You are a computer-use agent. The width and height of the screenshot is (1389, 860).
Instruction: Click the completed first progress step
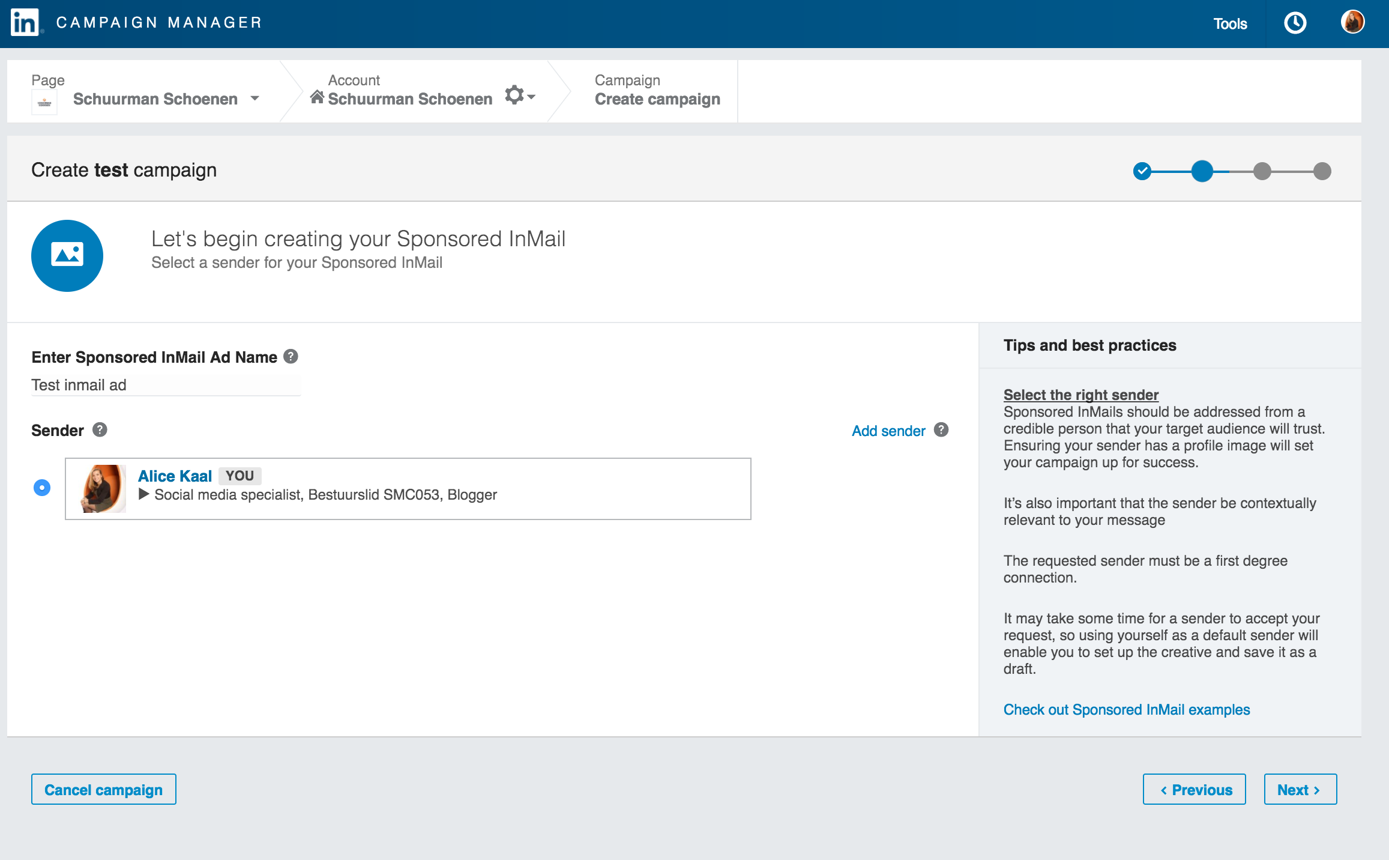coord(1142,171)
